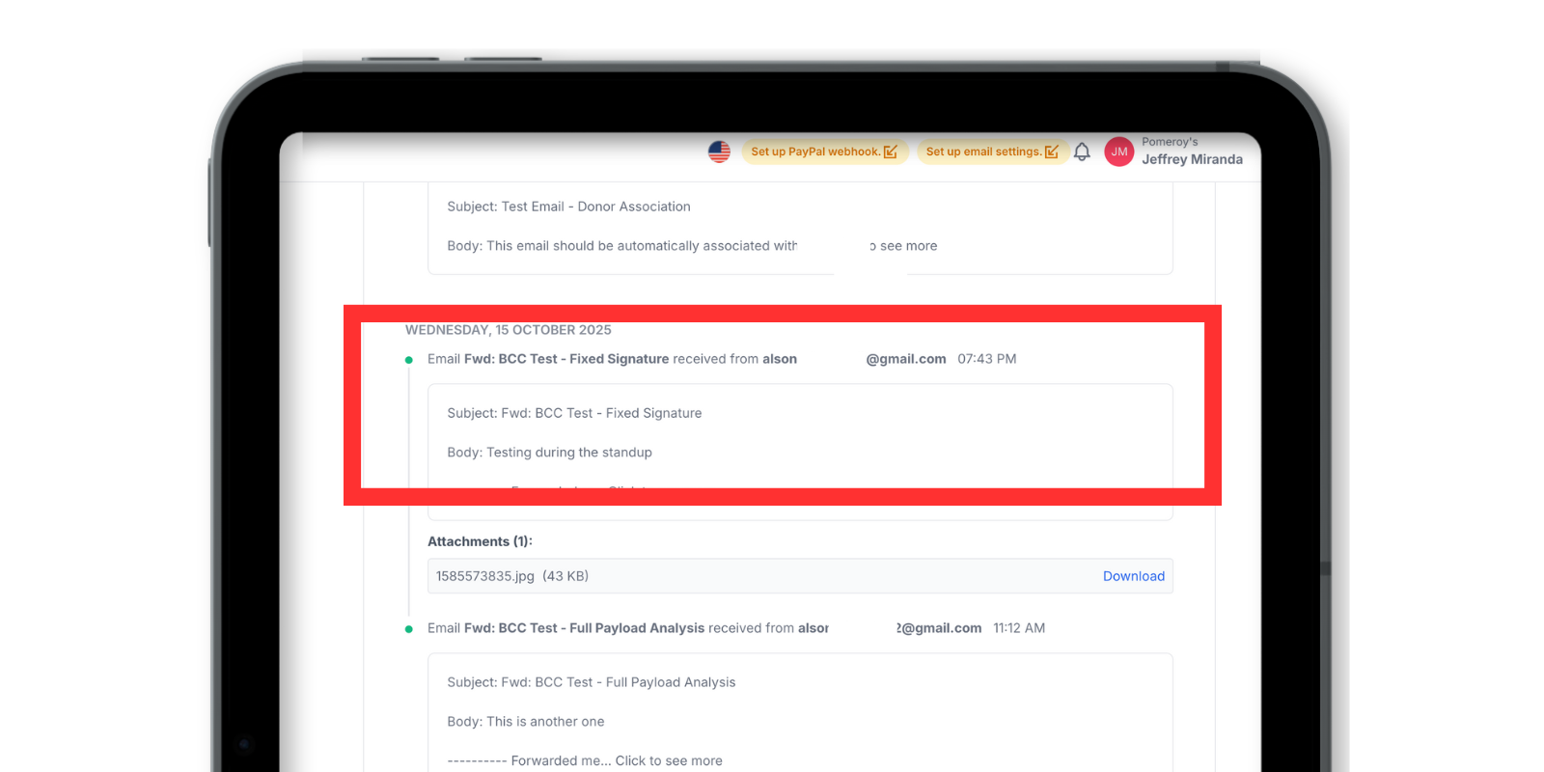Select the 1585573835.jpg attachment filename
The image size is (1544, 772).
click(484, 576)
